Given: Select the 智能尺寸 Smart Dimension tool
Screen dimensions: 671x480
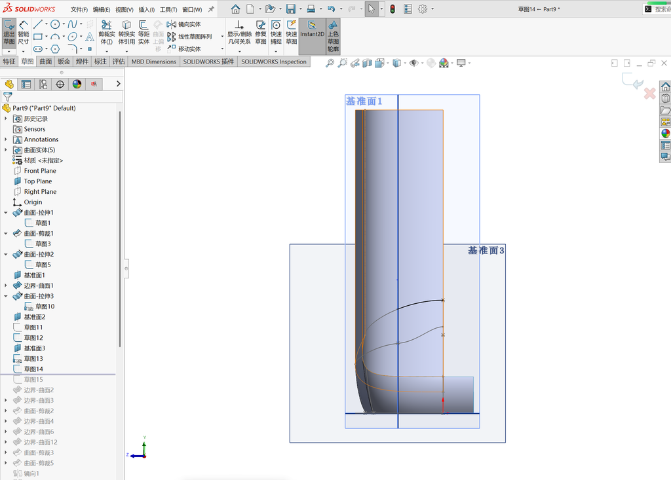Looking at the screenshot, I should [x=23, y=33].
